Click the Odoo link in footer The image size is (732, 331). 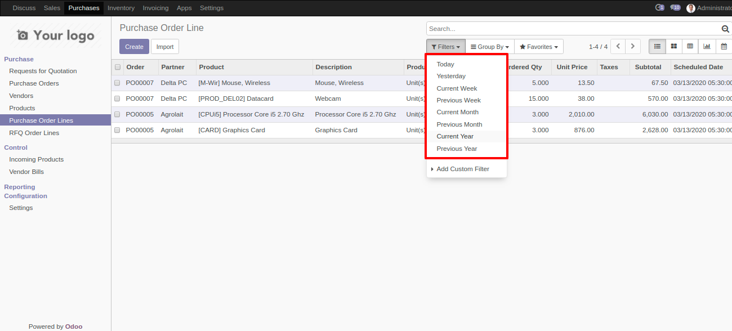[x=74, y=326]
